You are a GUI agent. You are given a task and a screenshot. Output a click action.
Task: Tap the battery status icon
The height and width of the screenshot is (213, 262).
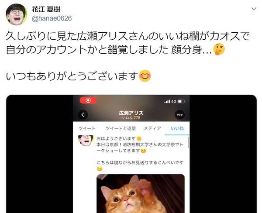[x=182, y=101]
